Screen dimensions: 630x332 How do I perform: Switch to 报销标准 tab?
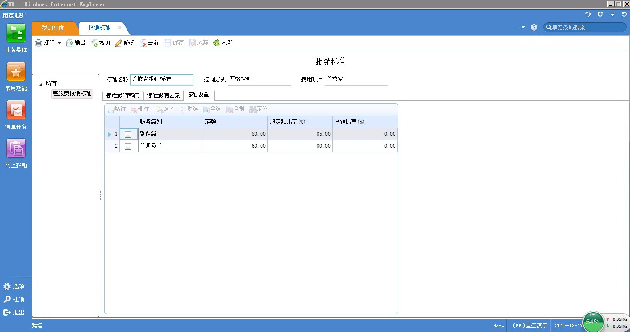click(x=99, y=28)
